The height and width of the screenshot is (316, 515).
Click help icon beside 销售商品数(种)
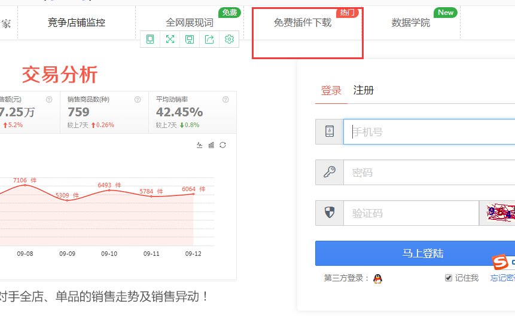(x=138, y=99)
